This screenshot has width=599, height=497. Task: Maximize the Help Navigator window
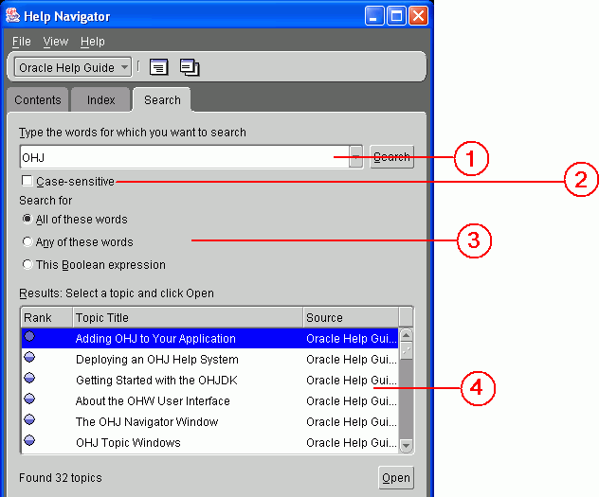[x=396, y=16]
